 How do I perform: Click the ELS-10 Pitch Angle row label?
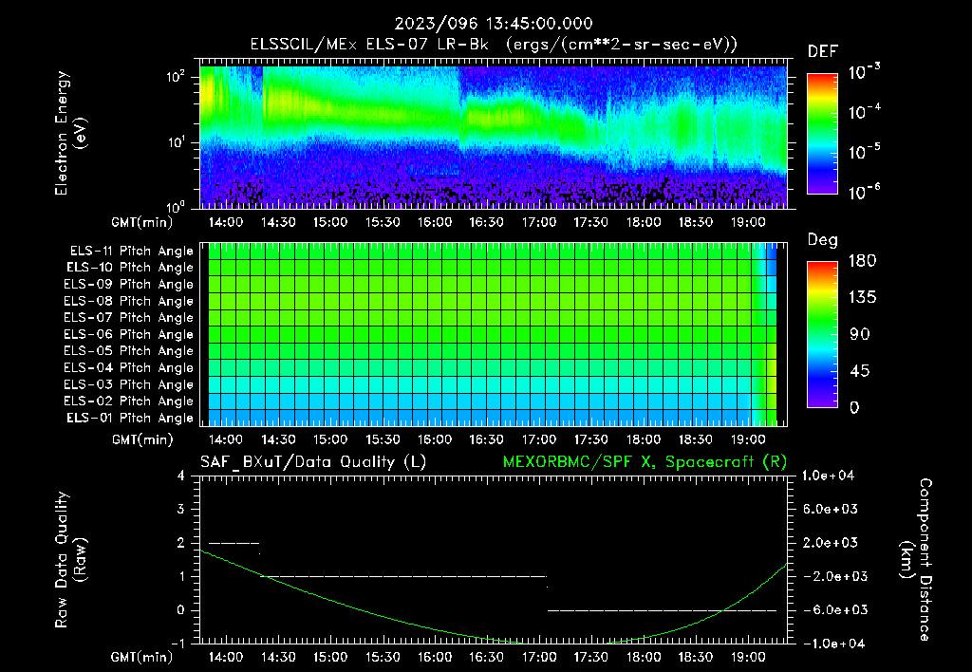tap(130, 268)
